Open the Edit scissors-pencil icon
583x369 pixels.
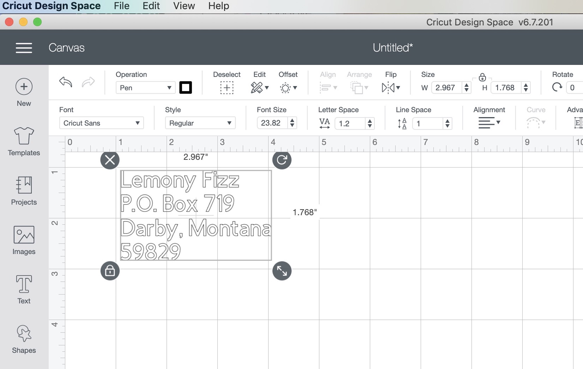(x=257, y=88)
